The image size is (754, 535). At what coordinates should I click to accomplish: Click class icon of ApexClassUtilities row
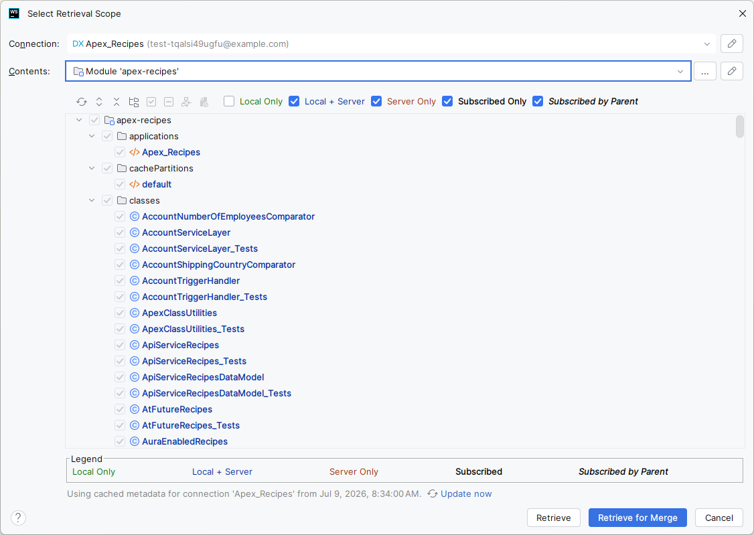pyautogui.click(x=135, y=313)
